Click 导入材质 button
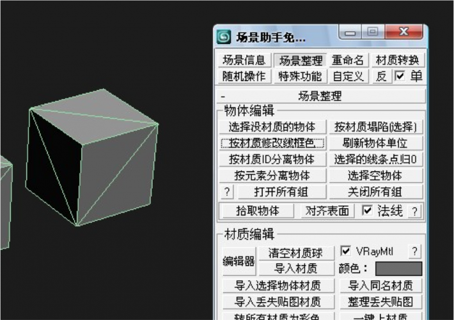 296,268
